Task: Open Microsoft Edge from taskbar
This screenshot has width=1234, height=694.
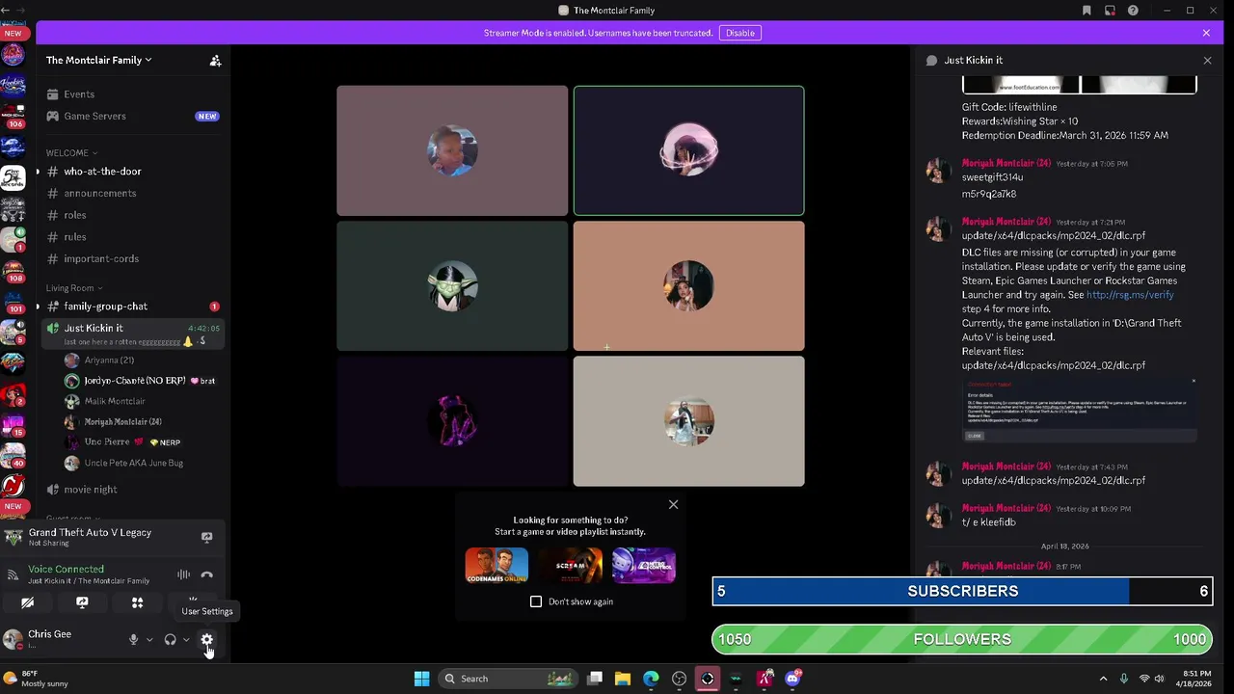Action: coord(651,679)
